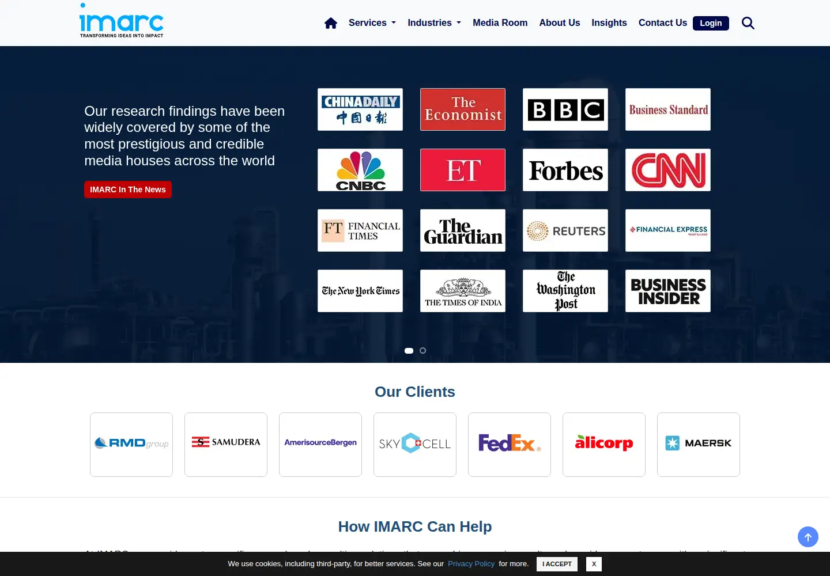The image size is (830, 576).
Task: Select the FedEx client card
Action: click(510, 445)
